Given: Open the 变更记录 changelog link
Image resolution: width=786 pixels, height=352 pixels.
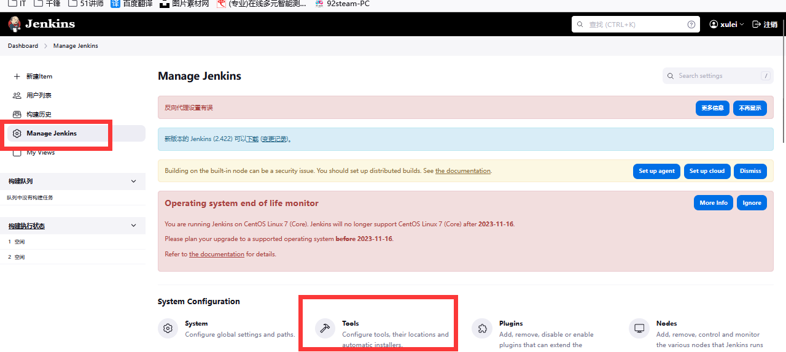Looking at the screenshot, I should coord(274,139).
